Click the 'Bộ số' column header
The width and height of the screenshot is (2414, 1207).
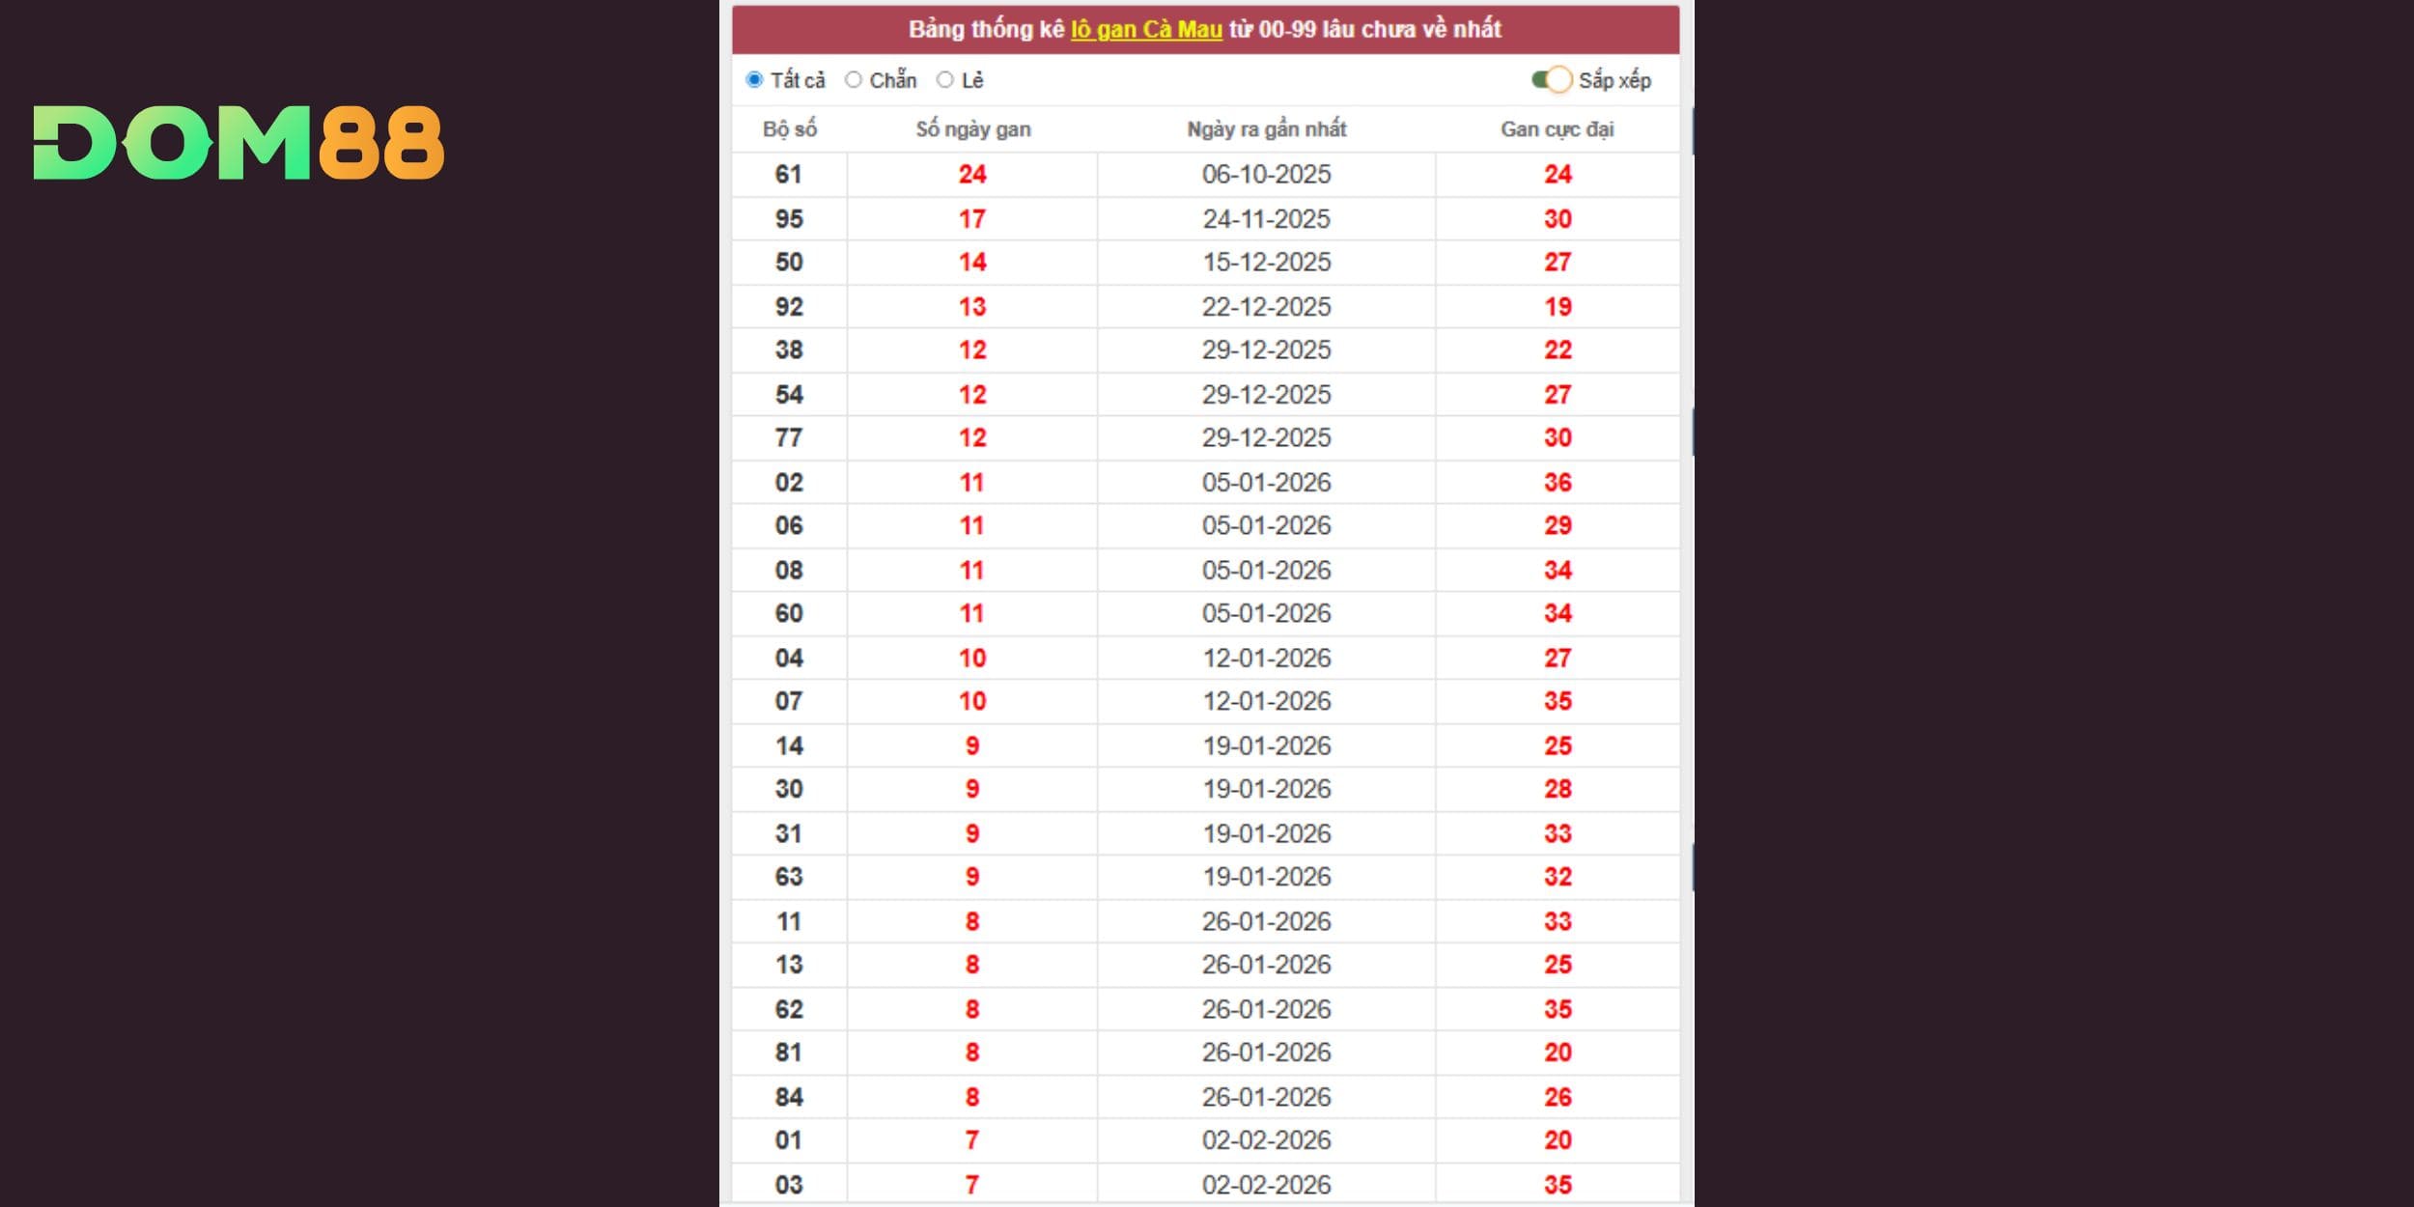tap(789, 129)
